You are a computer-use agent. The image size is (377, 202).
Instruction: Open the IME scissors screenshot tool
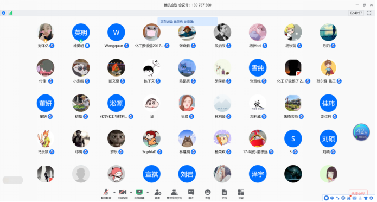(x=349, y=198)
